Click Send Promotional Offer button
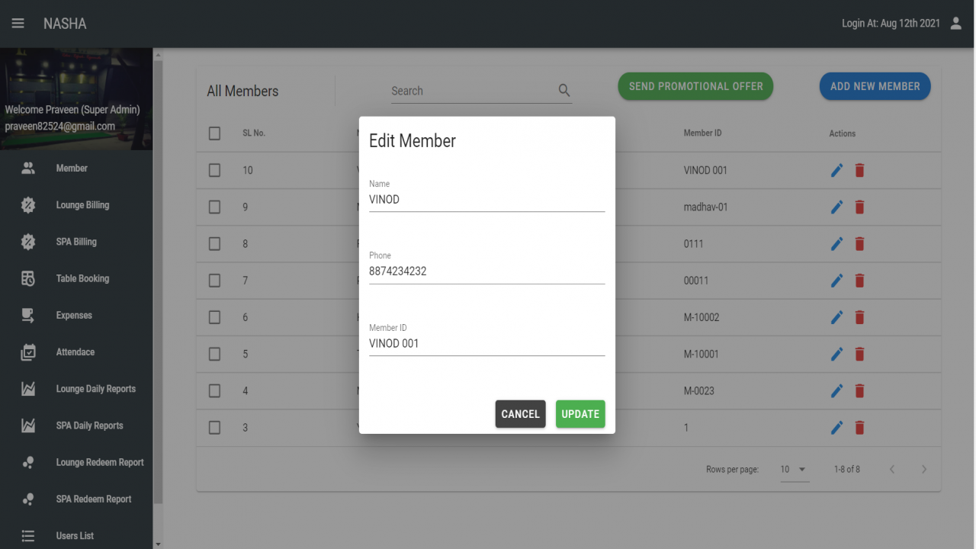976x549 pixels. [x=695, y=86]
